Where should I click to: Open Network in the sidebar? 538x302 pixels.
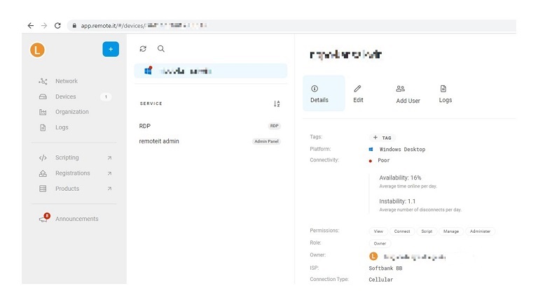coord(67,81)
